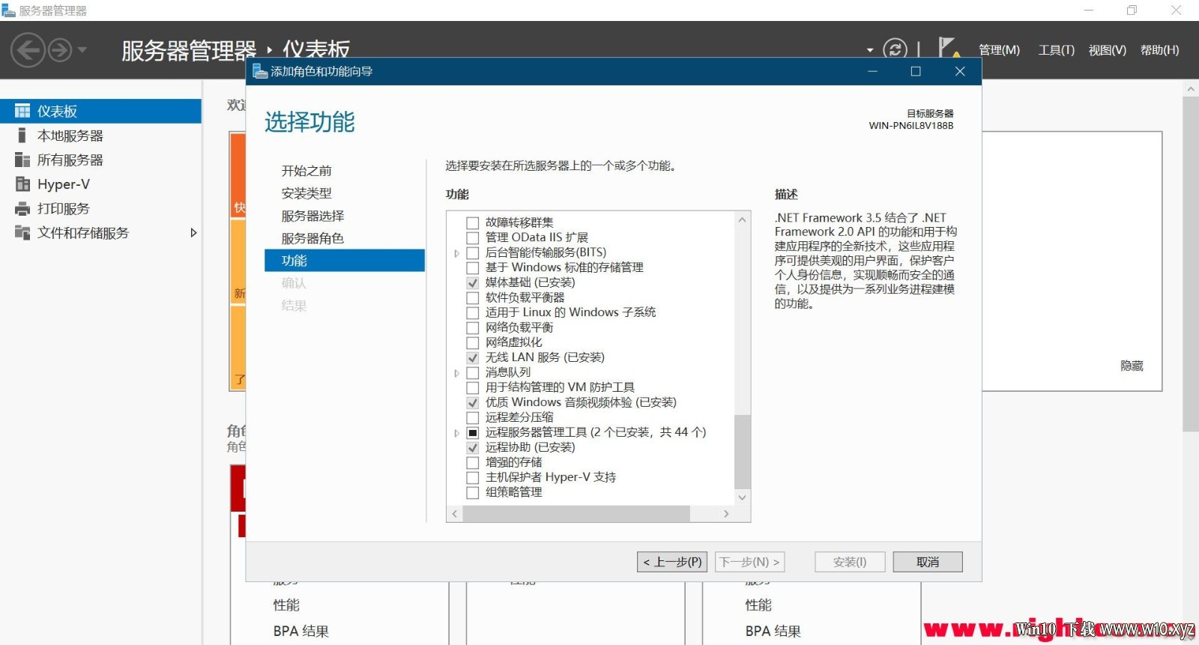
Task: Expand the 后台智能传输服务(BITS) tree node
Action: 456,253
